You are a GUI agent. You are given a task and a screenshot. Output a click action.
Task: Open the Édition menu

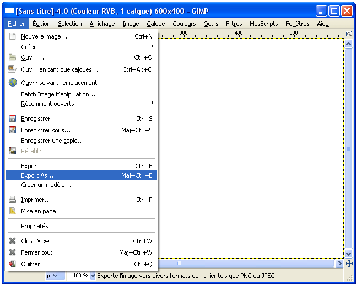coord(41,24)
